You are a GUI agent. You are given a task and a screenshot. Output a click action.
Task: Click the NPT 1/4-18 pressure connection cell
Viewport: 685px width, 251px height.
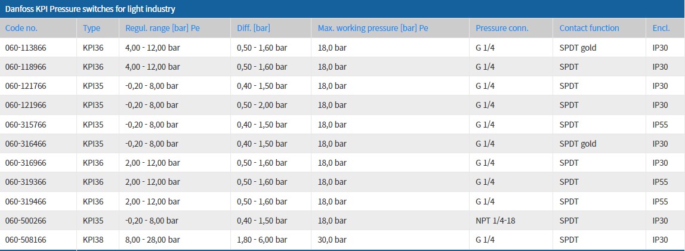[x=495, y=221]
